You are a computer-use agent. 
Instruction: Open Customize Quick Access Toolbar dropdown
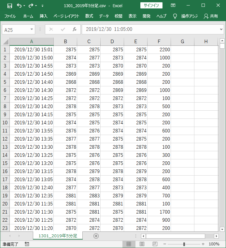click(43, 6)
